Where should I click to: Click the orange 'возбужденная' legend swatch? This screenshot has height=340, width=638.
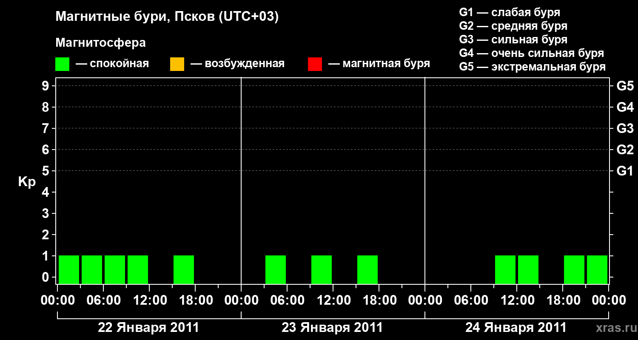point(177,64)
